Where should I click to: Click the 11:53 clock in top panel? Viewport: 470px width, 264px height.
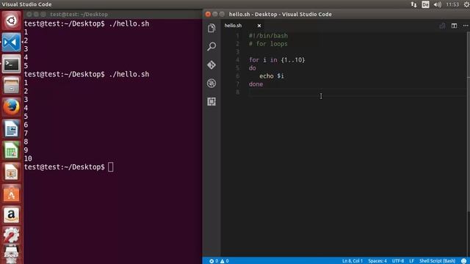coord(452,4)
